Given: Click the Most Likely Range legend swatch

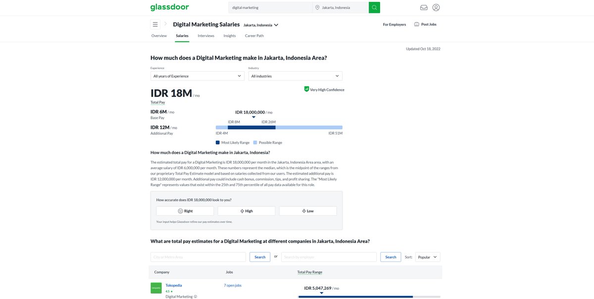Looking at the screenshot, I should (x=218, y=143).
